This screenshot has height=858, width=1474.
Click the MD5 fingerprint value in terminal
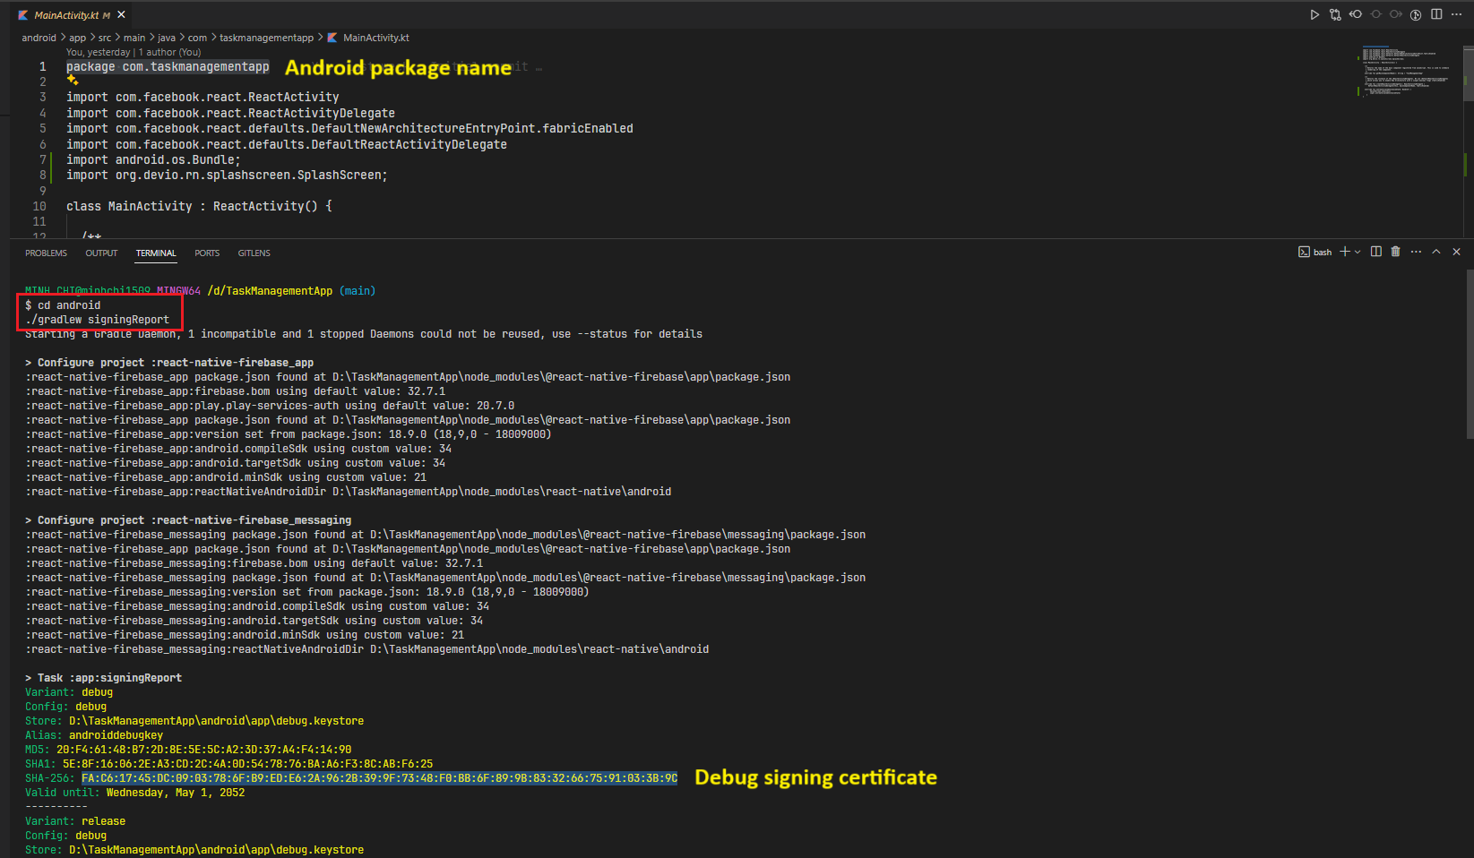pyautogui.click(x=203, y=750)
